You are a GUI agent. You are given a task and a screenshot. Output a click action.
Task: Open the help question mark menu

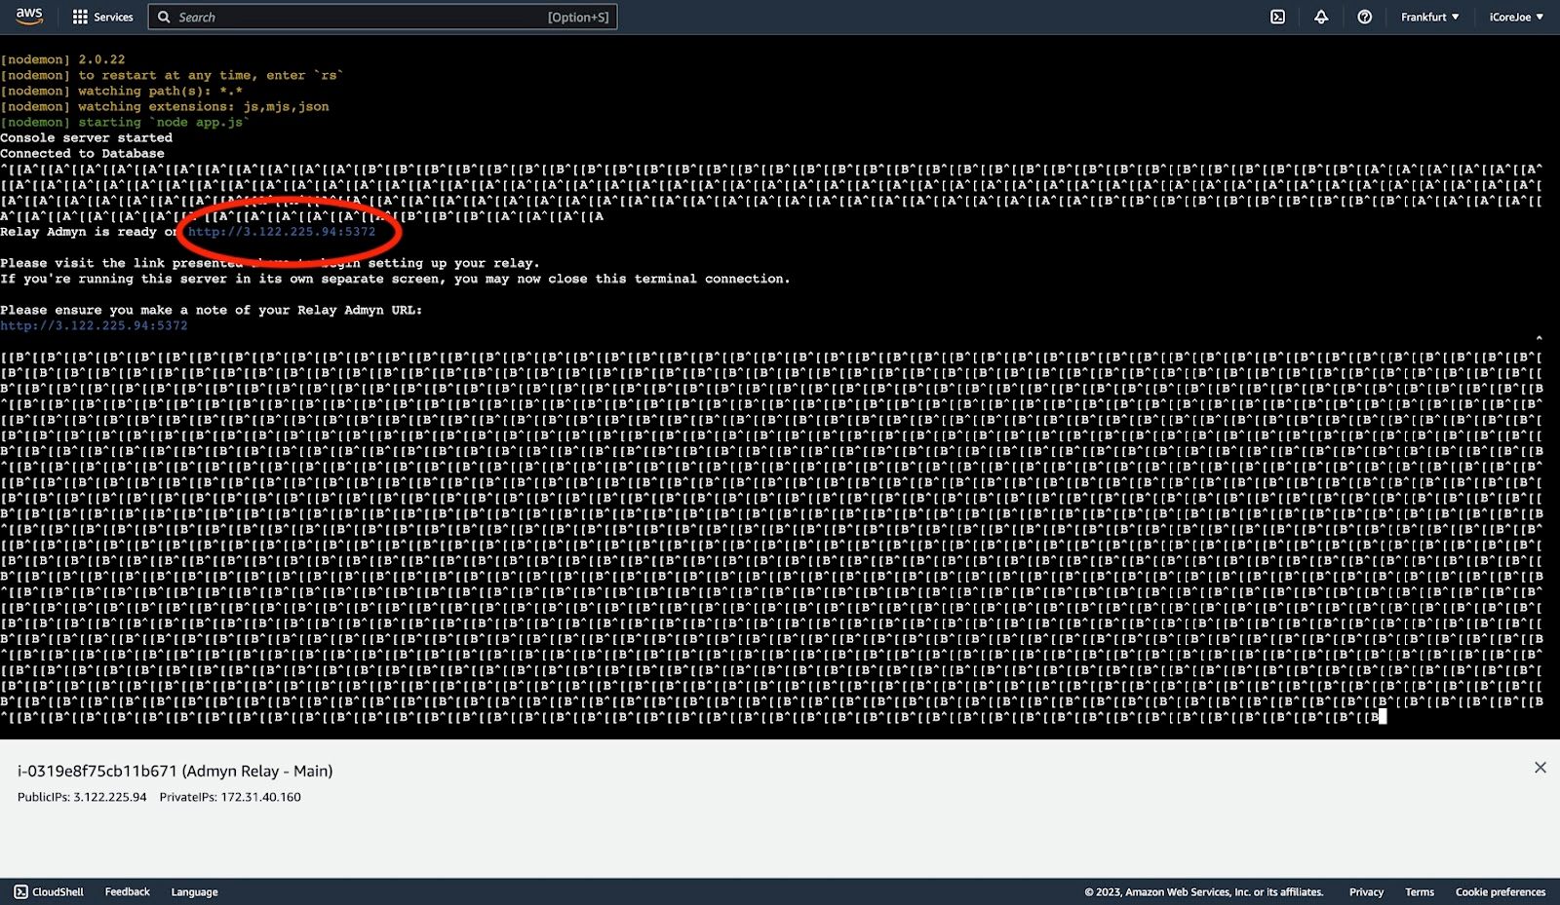(x=1365, y=17)
